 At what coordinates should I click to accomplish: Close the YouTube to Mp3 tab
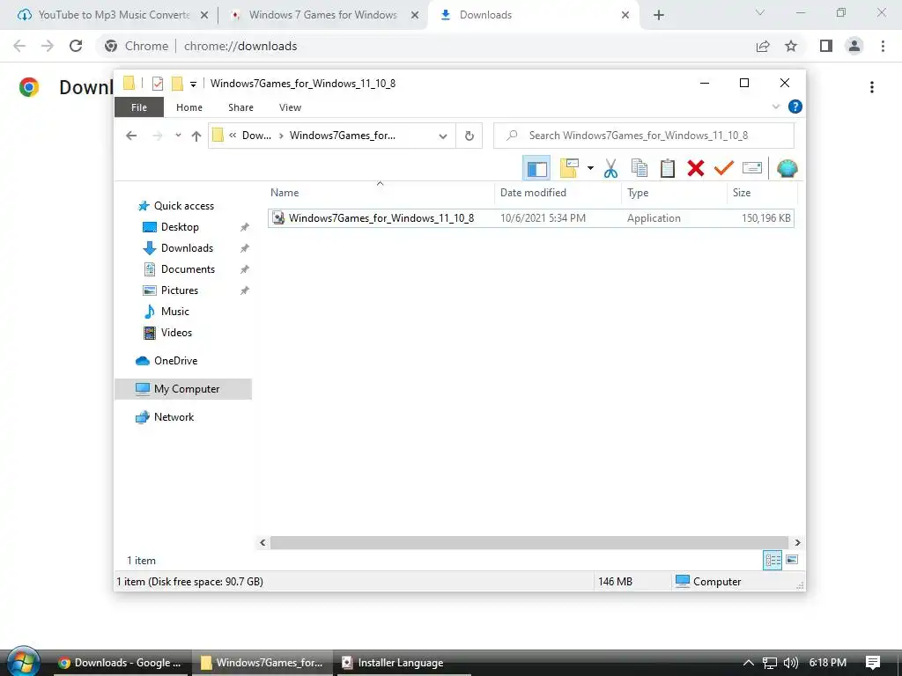[x=204, y=16]
